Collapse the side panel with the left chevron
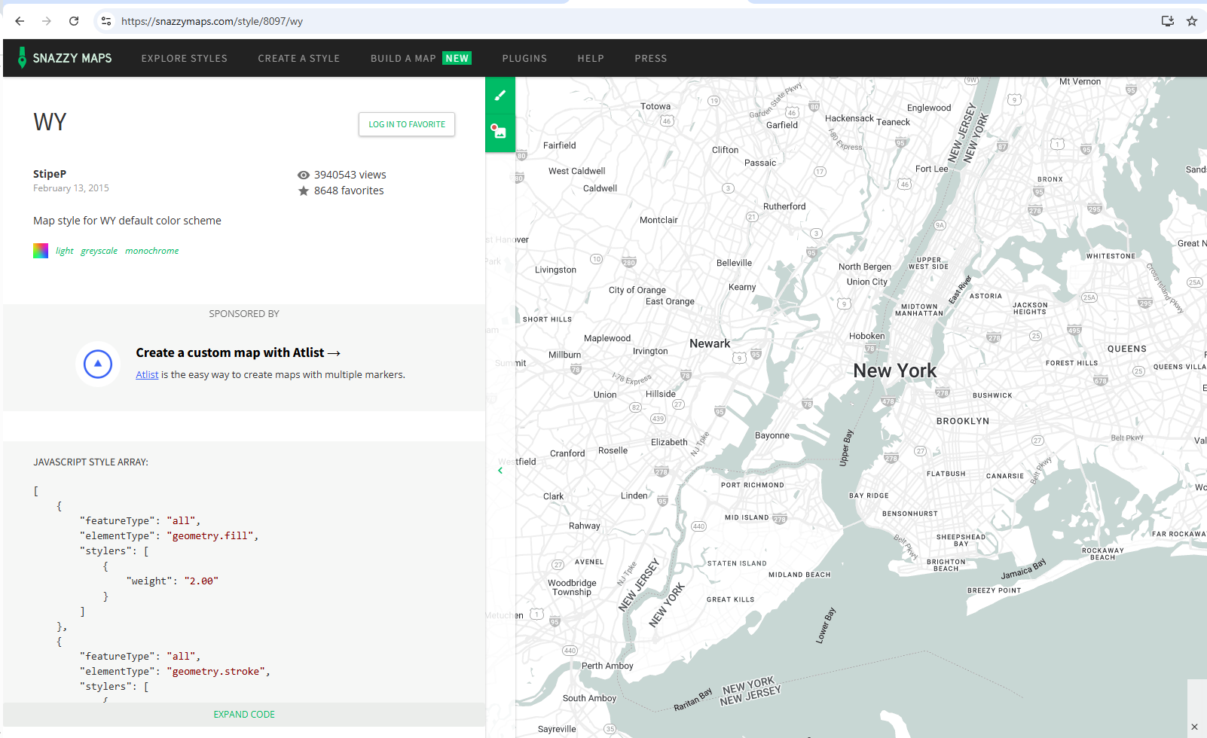Screen dimensions: 1207x738 (x=500, y=471)
